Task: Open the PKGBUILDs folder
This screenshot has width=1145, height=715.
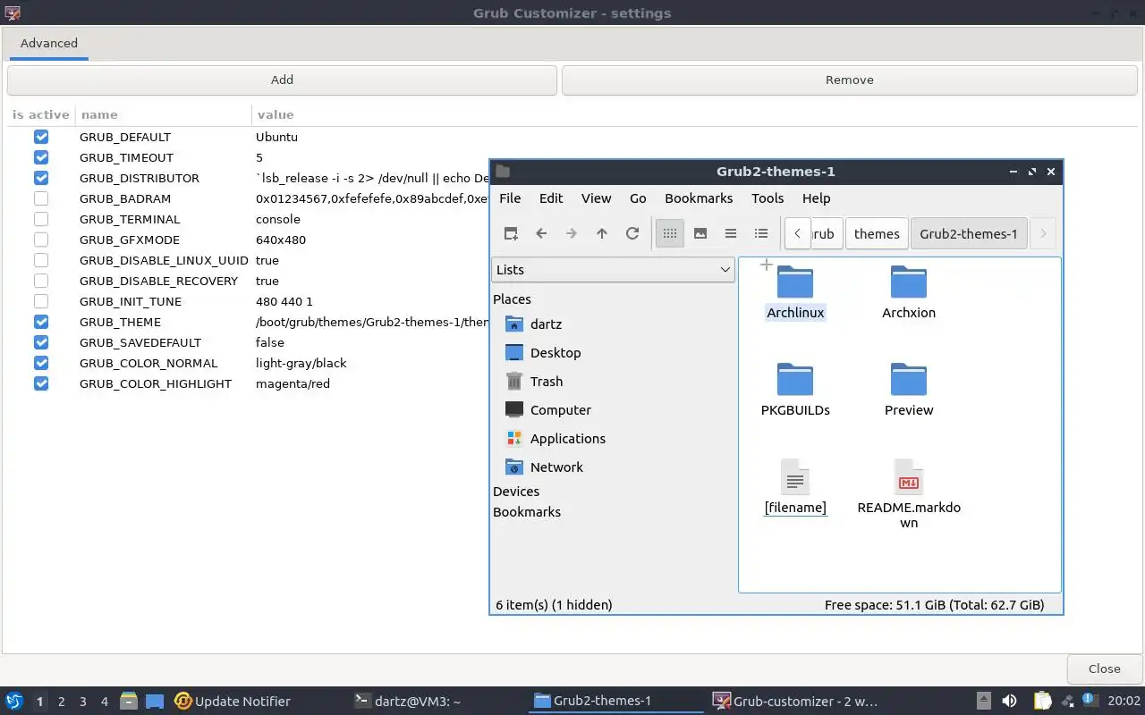Action: (795, 390)
